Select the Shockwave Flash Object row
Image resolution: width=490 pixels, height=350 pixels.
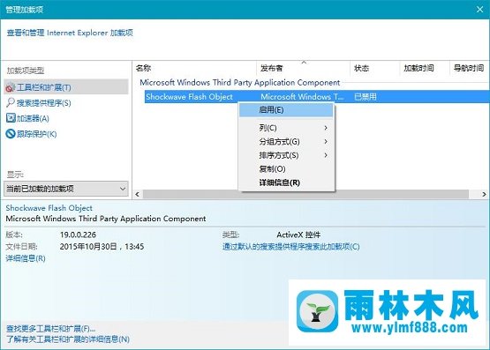tap(317, 97)
